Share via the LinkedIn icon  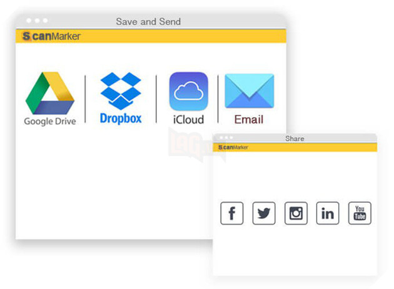[x=328, y=213]
